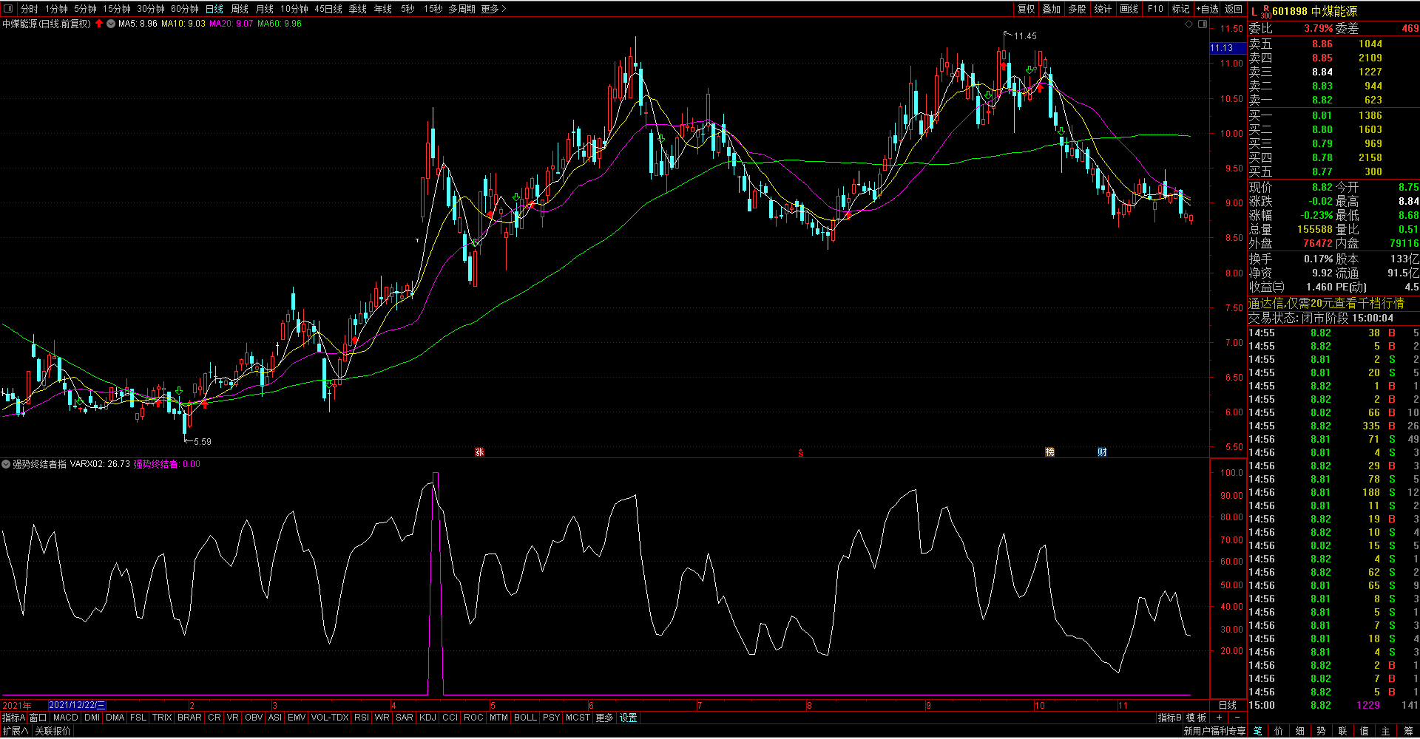
Task: Click the diamond icon above the price axis
Action: [1189, 24]
